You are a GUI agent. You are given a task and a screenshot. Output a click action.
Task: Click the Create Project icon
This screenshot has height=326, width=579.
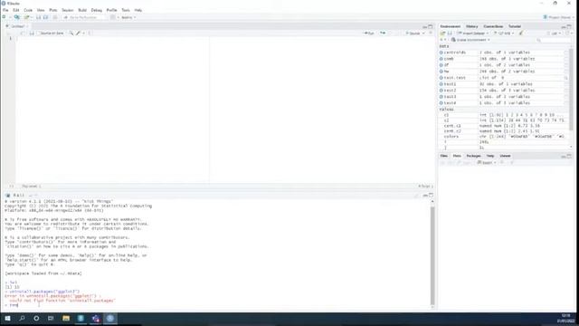pos(16,17)
